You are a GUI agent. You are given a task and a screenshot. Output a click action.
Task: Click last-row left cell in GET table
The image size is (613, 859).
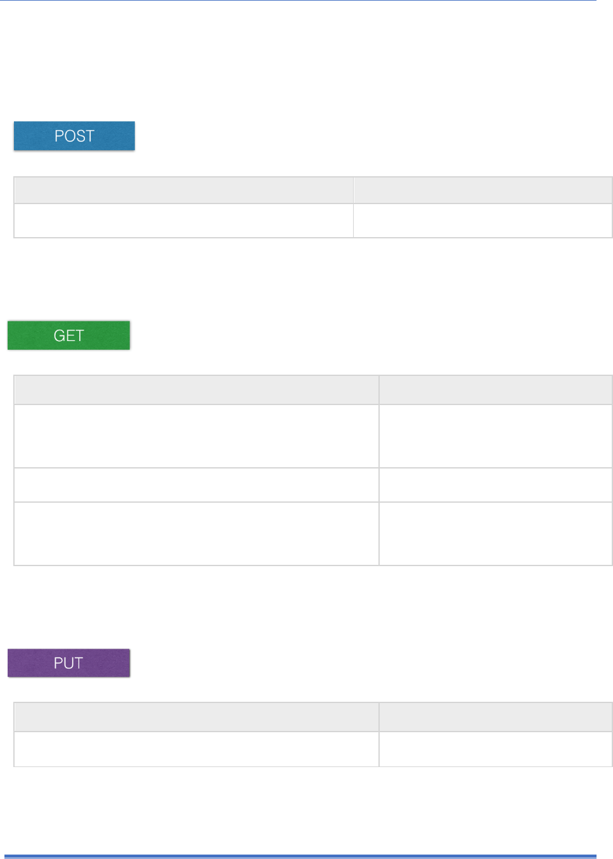(x=197, y=534)
